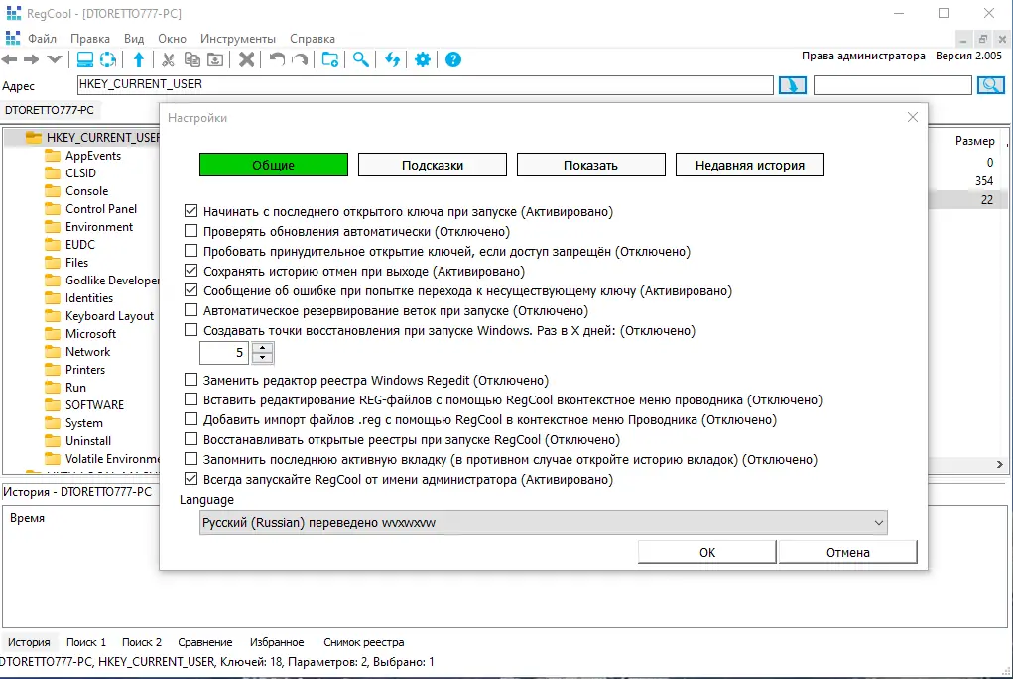
Task: Click the magnifier search icon in toolbar
Action: point(361,60)
